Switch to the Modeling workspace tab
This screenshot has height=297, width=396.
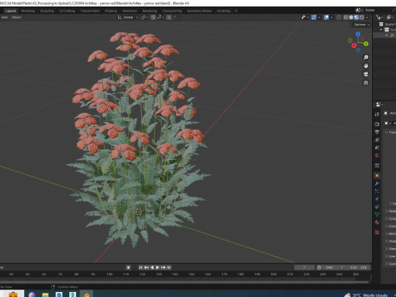tap(28, 11)
